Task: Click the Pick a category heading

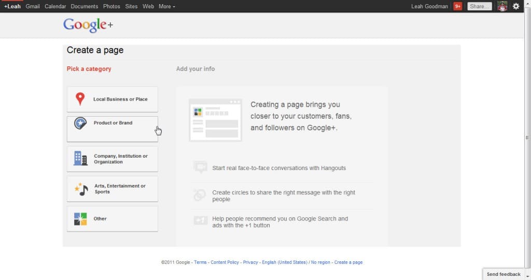Action: coord(89,69)
